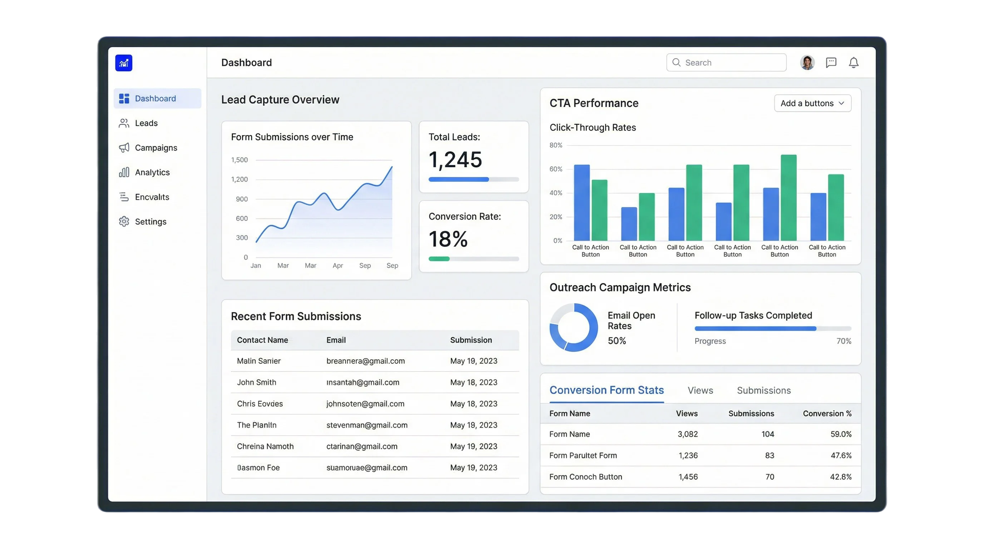984x549 pixels.
Task: Select the Analytics bar chart icon
Action: click(x=124, y=173)
